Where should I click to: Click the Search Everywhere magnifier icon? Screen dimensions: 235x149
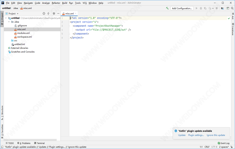tap(232, 8)
